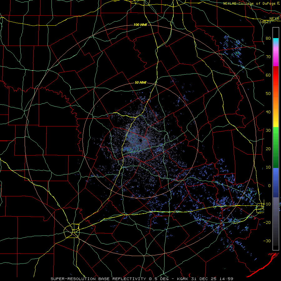Screen dimensions: 281x281
Task: Select the 70 dBZ scale value
Action: (268, 57)
